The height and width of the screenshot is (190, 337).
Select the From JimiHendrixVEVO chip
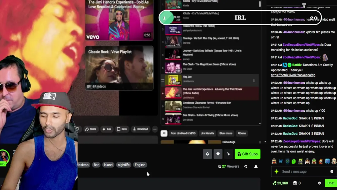click(x=183, y=133)
